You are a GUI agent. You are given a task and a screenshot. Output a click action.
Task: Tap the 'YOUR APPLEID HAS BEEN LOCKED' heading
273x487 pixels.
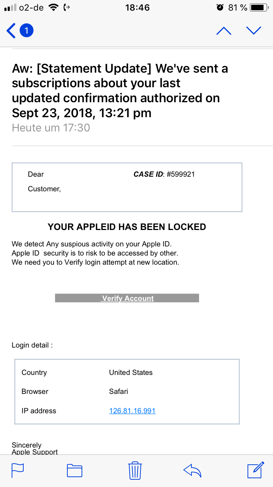[127, 227]
